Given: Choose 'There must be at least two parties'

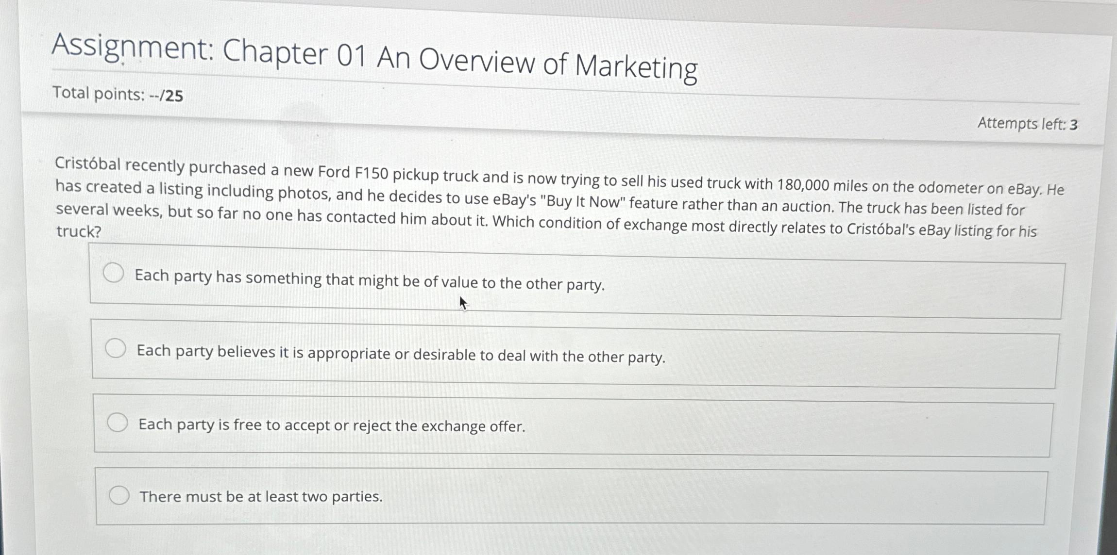Looking at the screenshot, I should 119,495.
